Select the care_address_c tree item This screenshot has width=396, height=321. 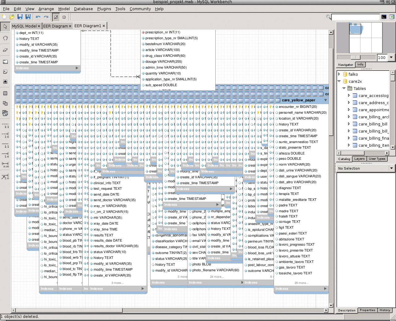pos(373,103)
